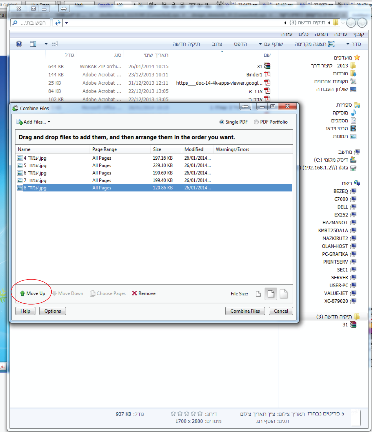Click the Explorer search box
The width and height of the screenshot is (372, 432).
point(30,23)
